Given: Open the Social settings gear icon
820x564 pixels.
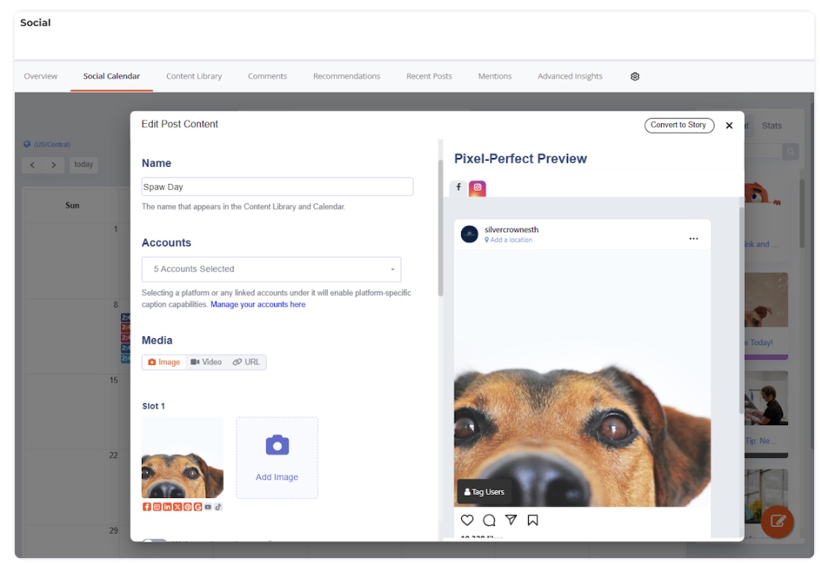Looking at the screenshot, I should point(634,76).
